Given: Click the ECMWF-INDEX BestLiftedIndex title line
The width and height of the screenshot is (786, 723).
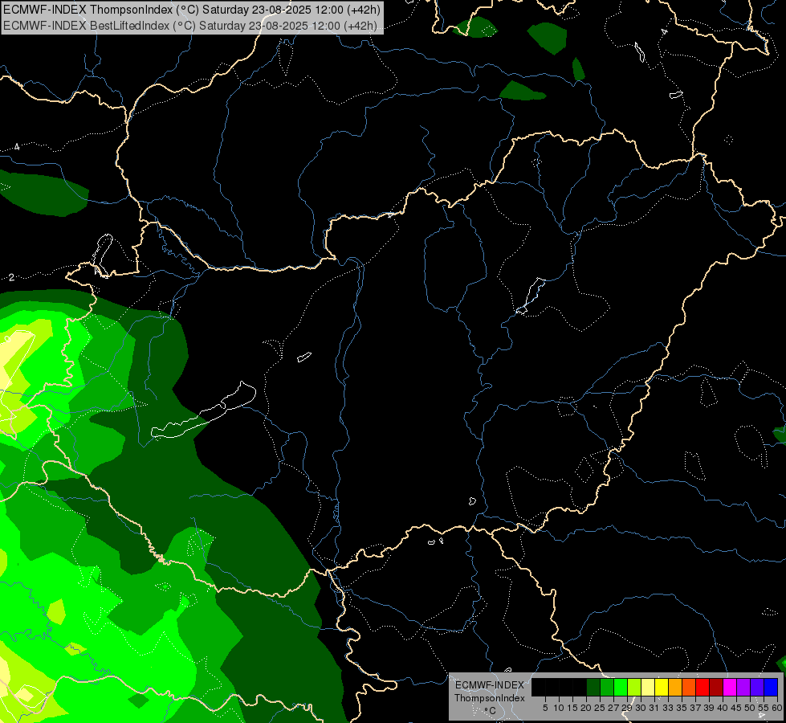Looking at the screenshot, I should point(190,26).
